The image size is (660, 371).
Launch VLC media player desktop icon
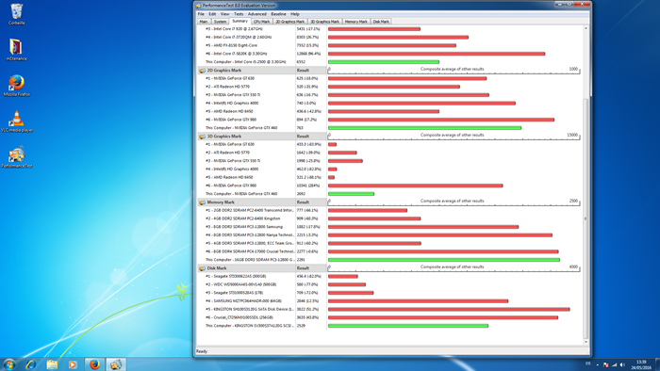coord(16,121)
